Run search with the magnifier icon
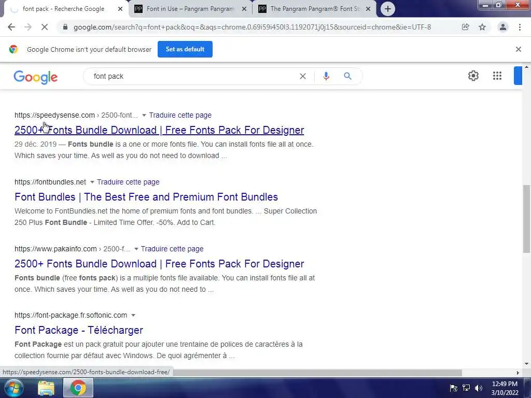Viewport: 531px width, 398px height. pos(347,76)
